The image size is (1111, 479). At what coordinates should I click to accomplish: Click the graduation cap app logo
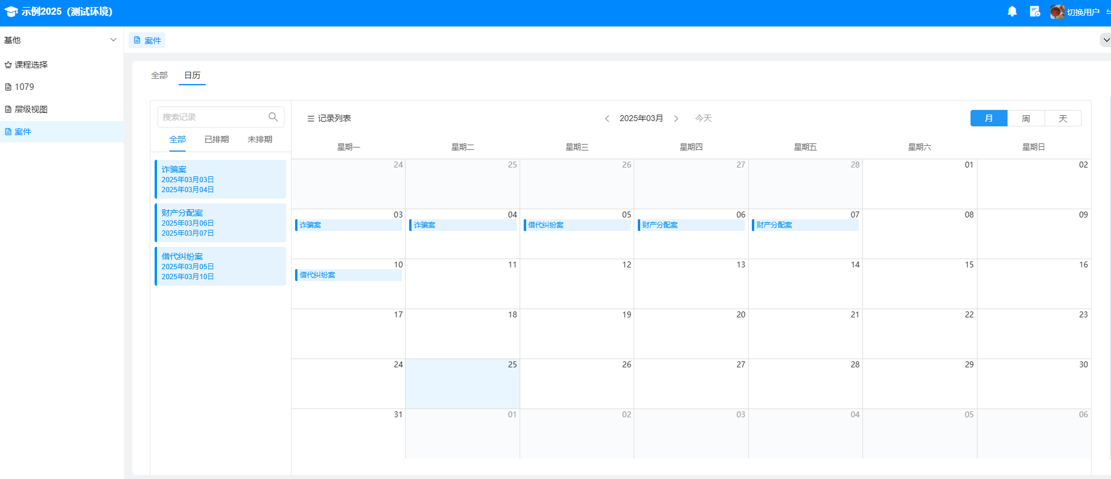pyautogui.click(x=11, y=12)
